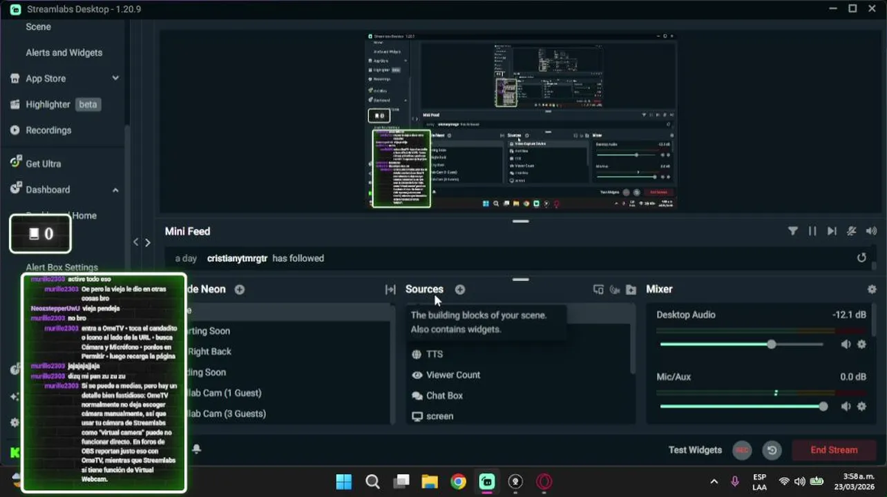Screen dimensions: 887x497
Task: Open Windows Start menu
Action: point(344,482)
